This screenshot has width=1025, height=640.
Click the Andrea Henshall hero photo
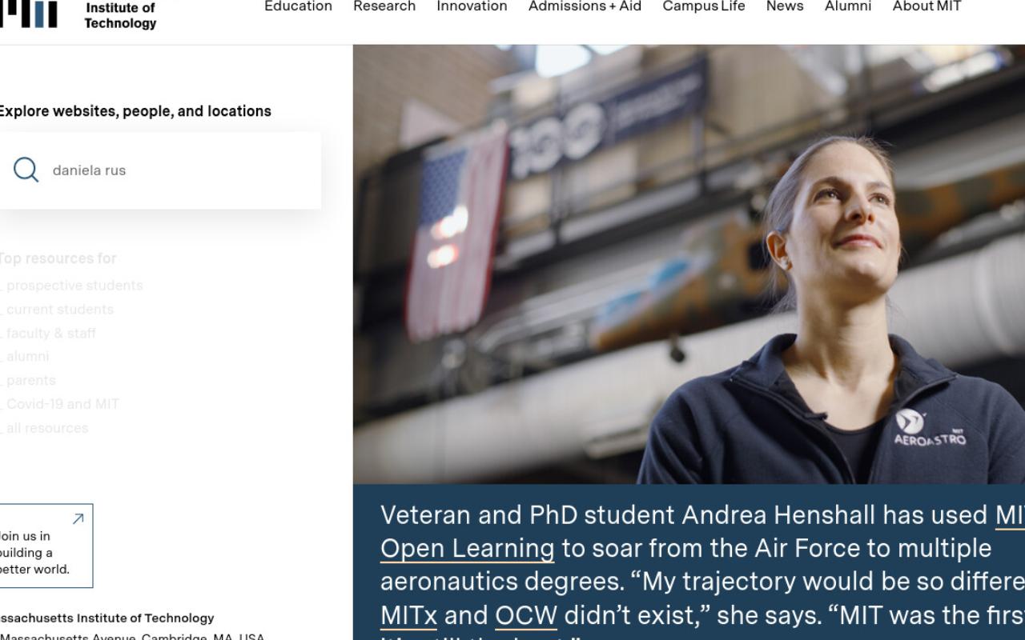tap(689, 264)
